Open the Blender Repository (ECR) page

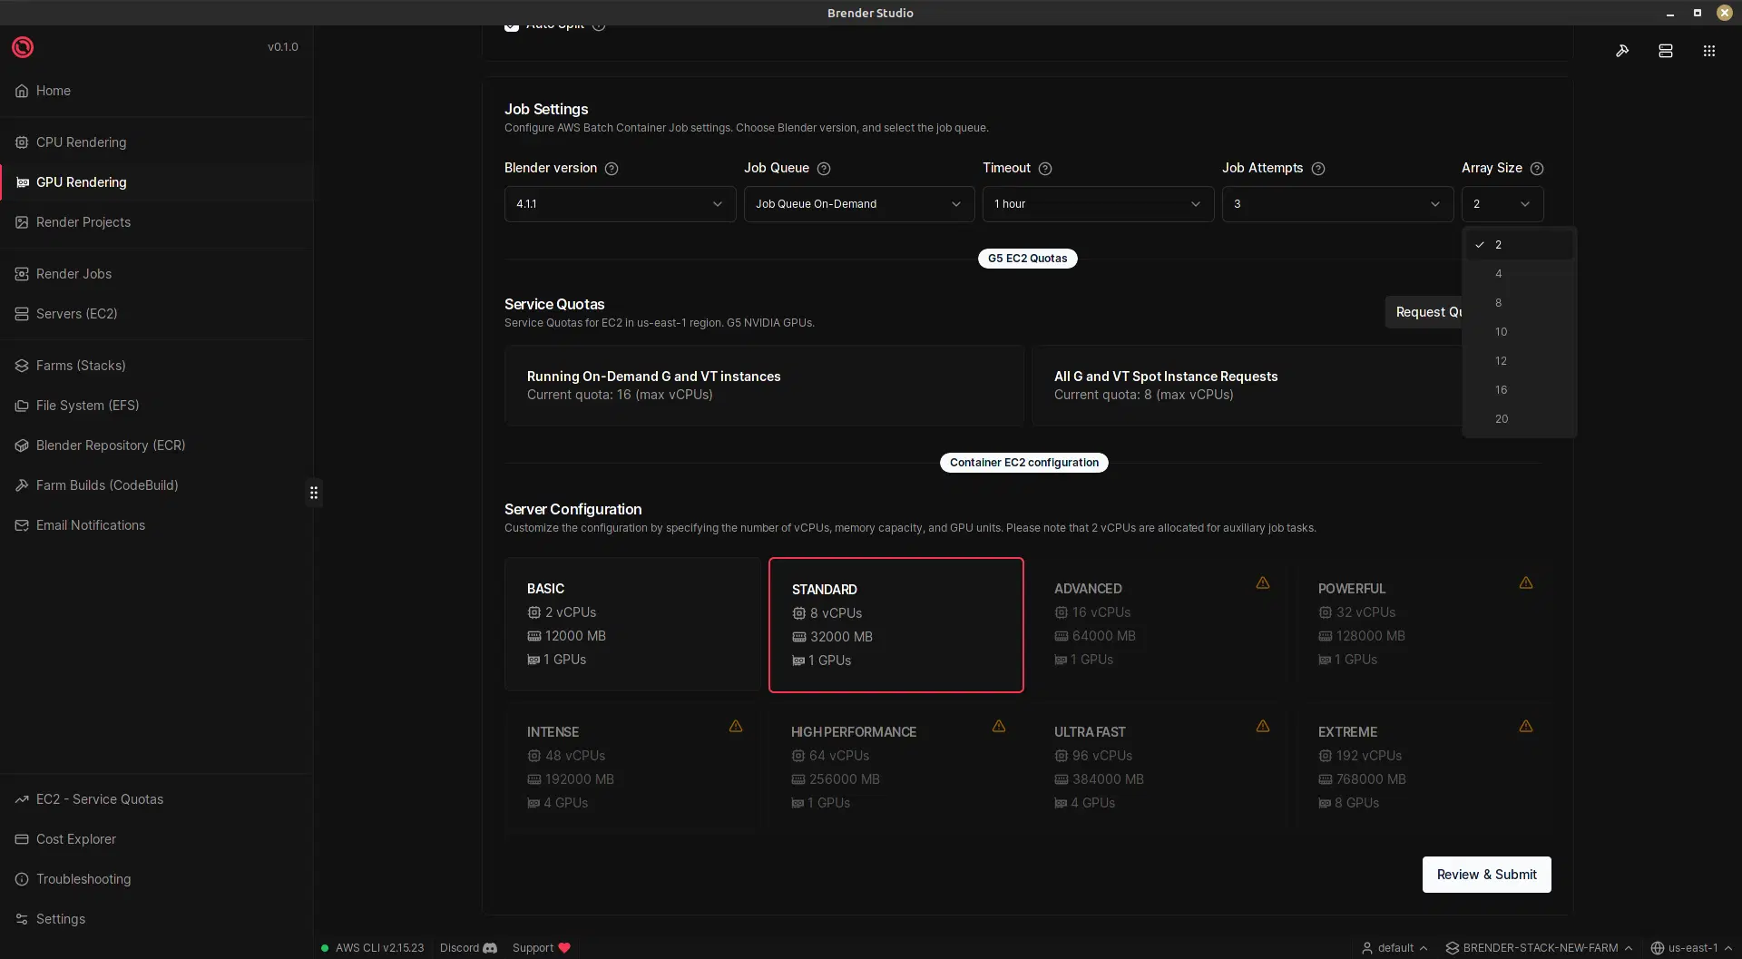[x=111, y=445]
